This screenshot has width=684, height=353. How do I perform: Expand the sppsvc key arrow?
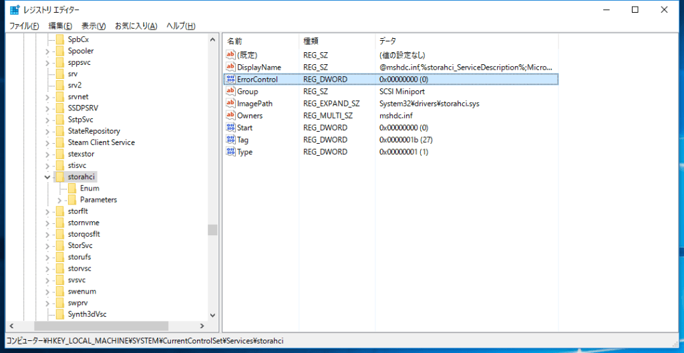point(47,62)
